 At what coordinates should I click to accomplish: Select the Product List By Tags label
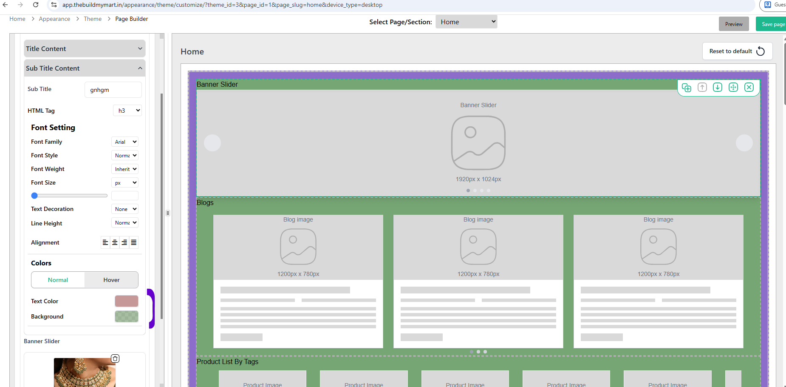pos(227,361)
